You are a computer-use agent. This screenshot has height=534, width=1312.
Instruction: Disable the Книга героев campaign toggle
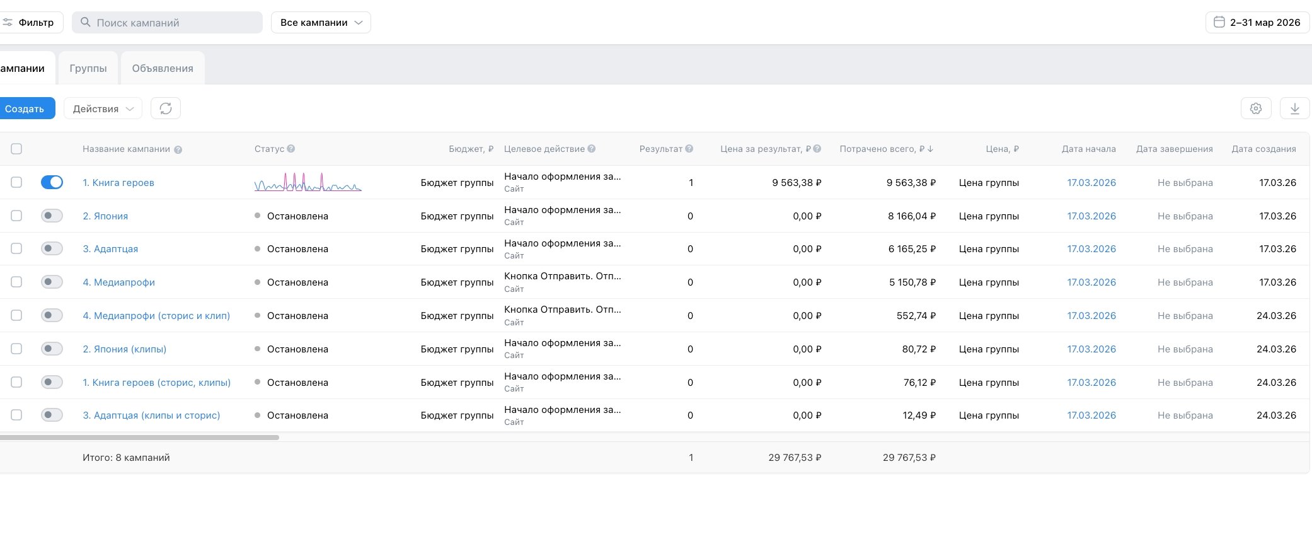coord(52,182)
